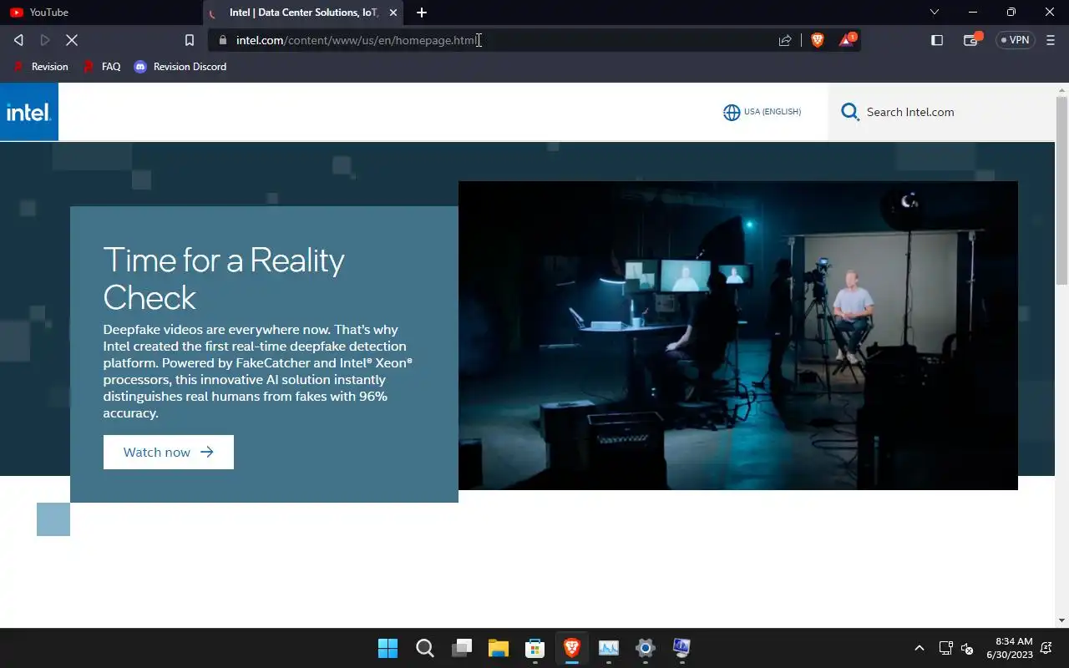Close the Intel tab
Image resolution: width=1069 pixels, height=668 pixels.
[393, 13]
